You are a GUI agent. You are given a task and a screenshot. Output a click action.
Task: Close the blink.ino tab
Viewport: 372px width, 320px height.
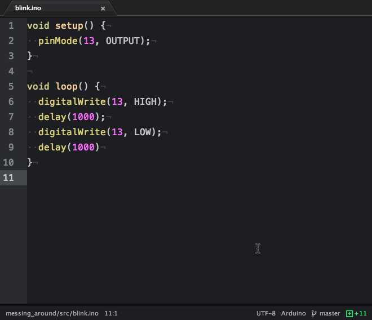click(103, 8)
